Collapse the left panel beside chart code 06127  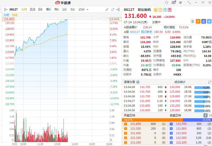point(6,9)
